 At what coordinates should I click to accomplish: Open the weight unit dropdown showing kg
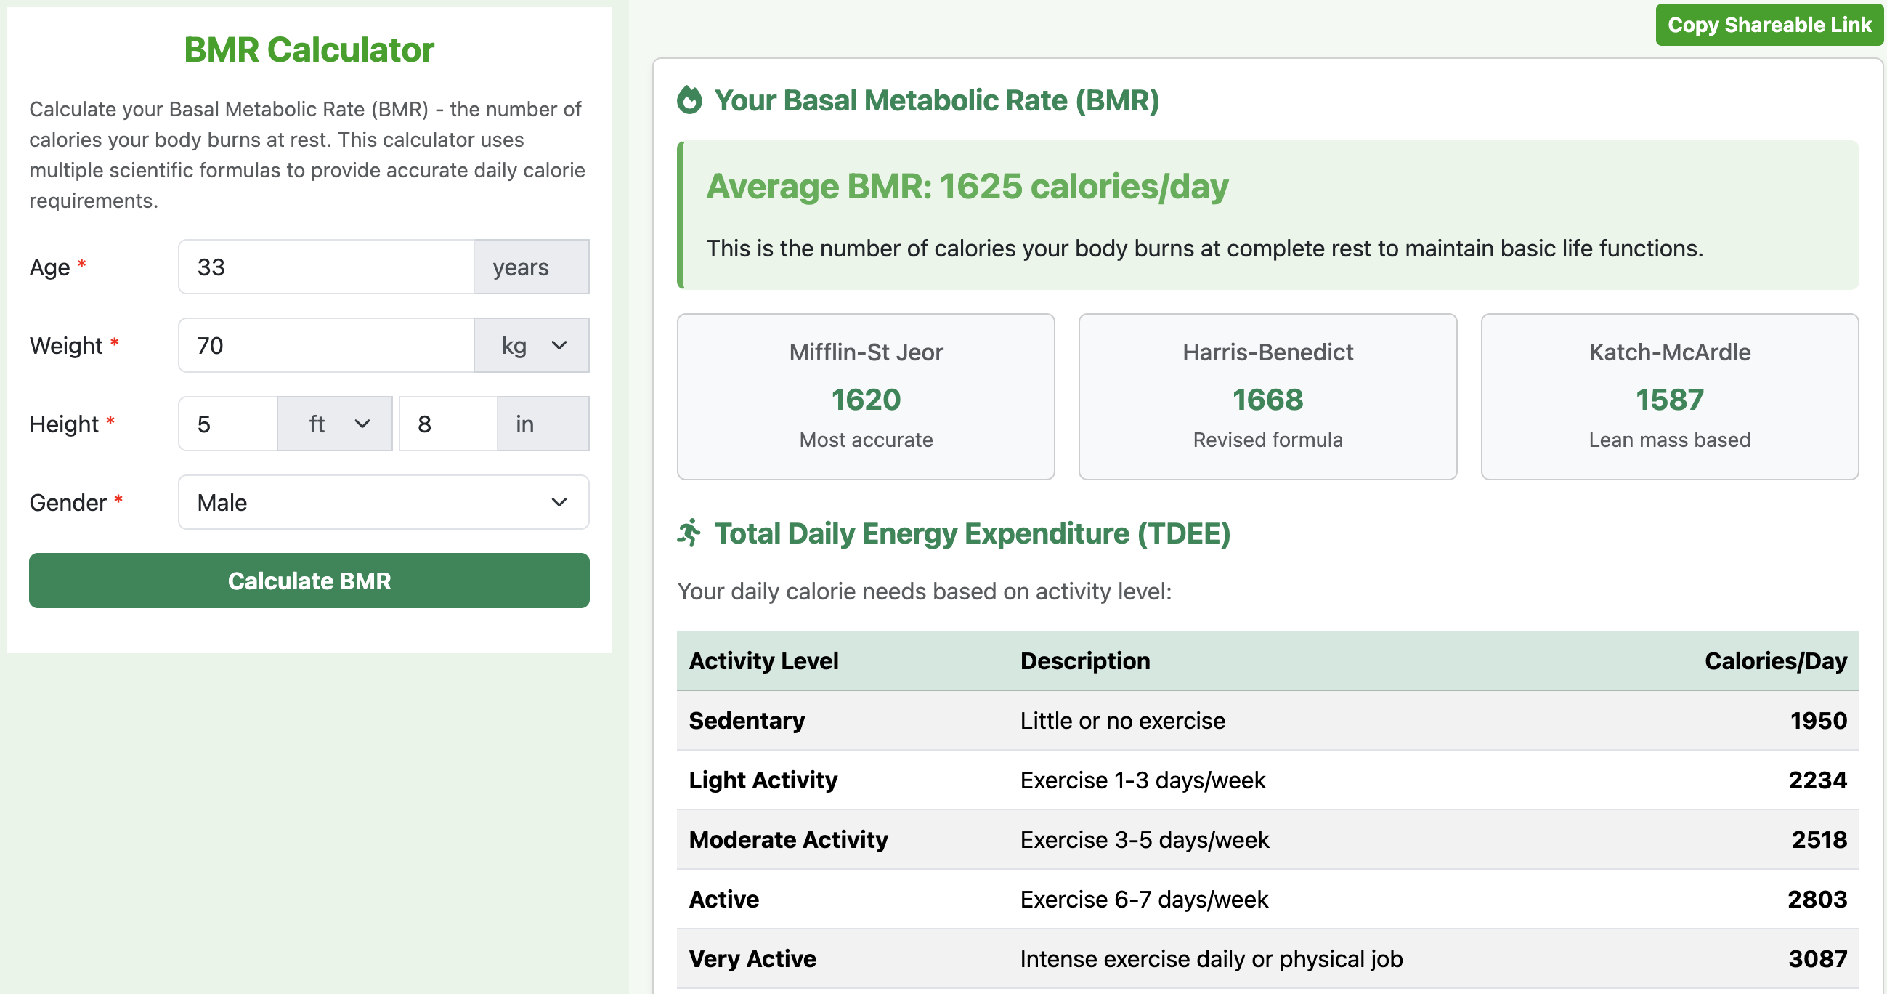pos(531,344)
